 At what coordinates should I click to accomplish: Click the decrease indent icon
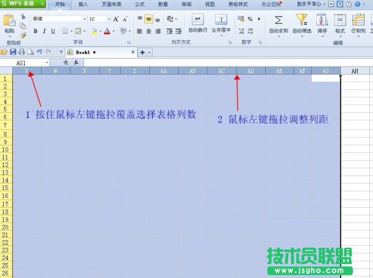coord(169,31)
